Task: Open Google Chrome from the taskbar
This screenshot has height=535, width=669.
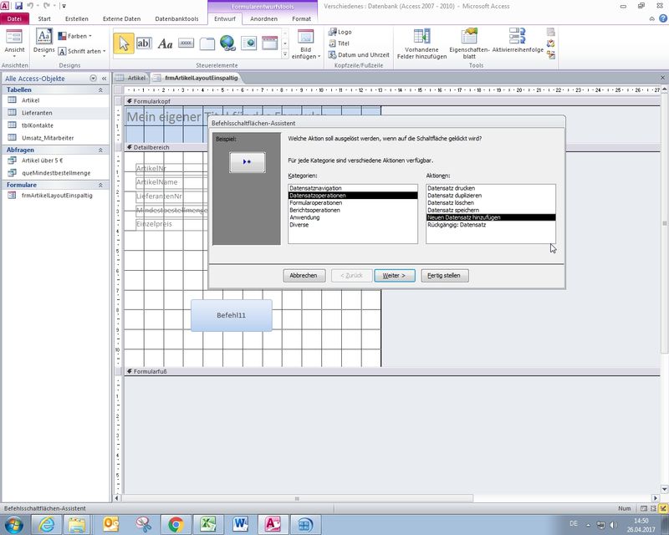Action: coord(176,524)
